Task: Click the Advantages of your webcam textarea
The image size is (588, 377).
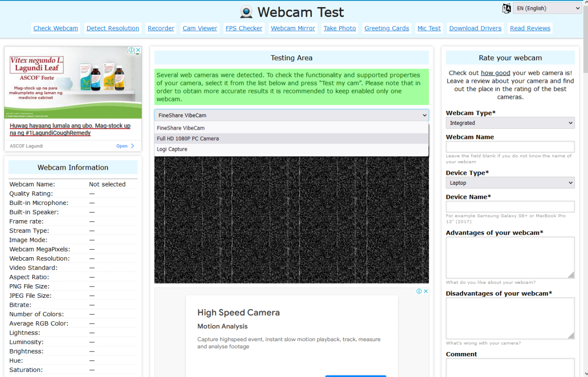Action: (x=510, y=257)
